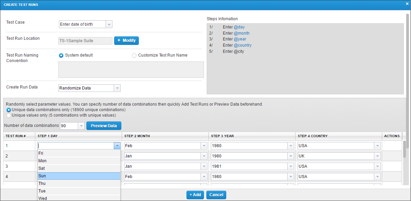Open the Test Case dropdown
Viewport: 411px width, 201px height.
(109, 24)
